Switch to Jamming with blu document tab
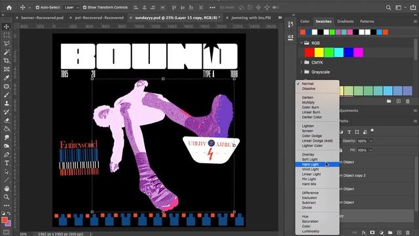Screen dimensions: 419x236 (251, 18)
